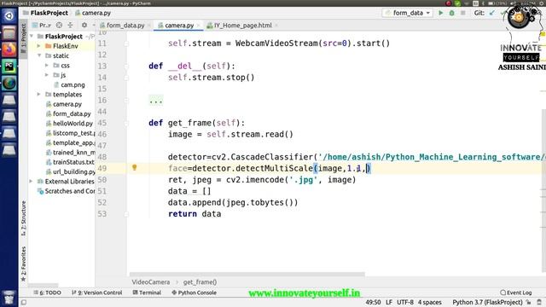Screen dimensions: 546x307
Task: Expand the css folder
Action: coord(47,66)
